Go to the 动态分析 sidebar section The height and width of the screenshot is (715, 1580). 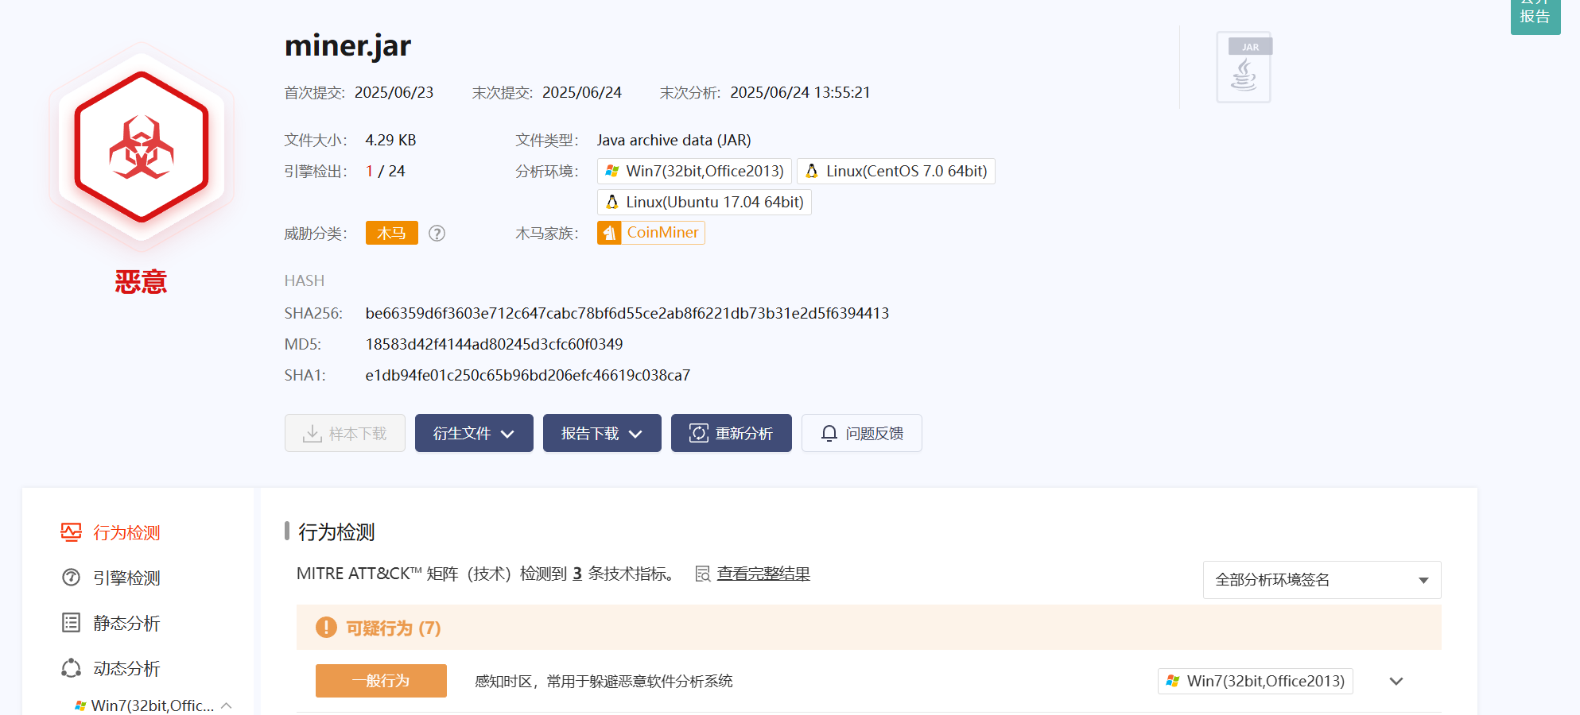[x=126, y=669]
